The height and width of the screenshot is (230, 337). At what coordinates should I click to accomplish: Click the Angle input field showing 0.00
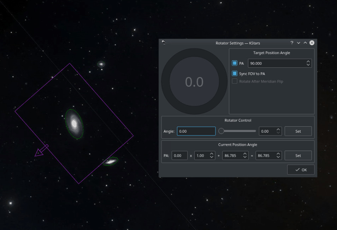coord(196,131)
